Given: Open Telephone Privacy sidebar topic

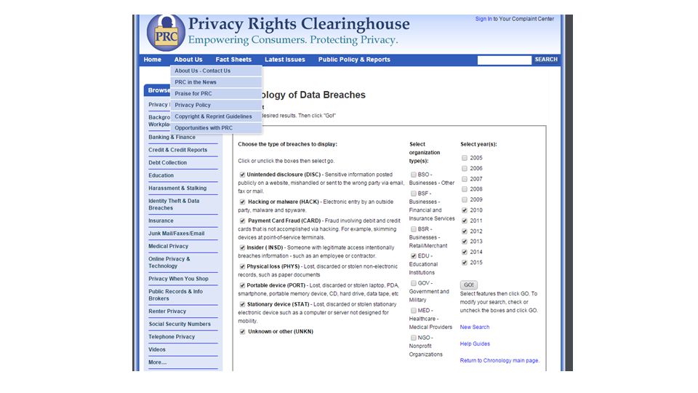Looking at the screenshot, I should pos(172,337).
